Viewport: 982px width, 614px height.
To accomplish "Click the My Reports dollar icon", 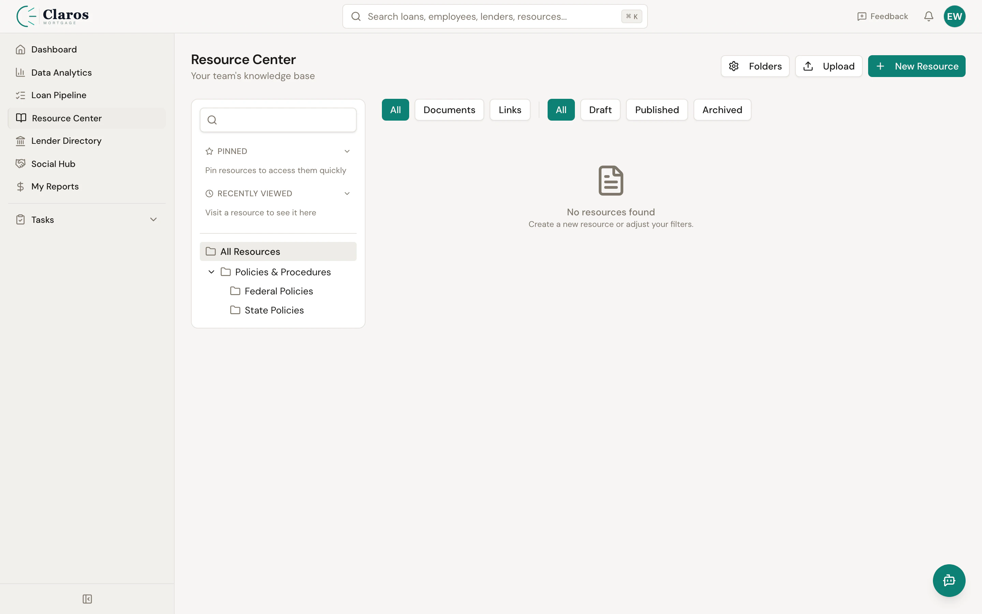I will tap(20, 186).
